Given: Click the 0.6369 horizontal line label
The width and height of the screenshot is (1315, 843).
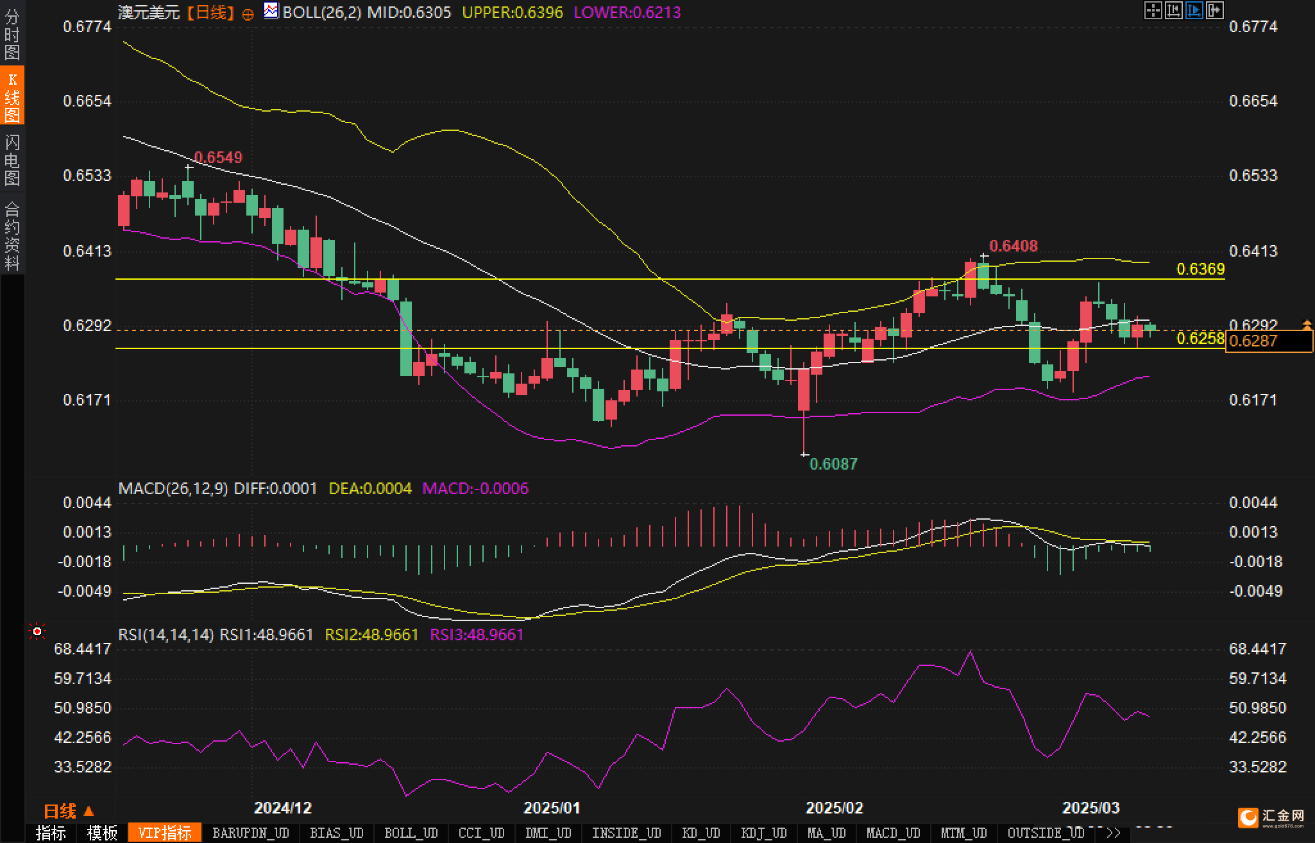Looking at the screenshot, I should click(1201, 269).
